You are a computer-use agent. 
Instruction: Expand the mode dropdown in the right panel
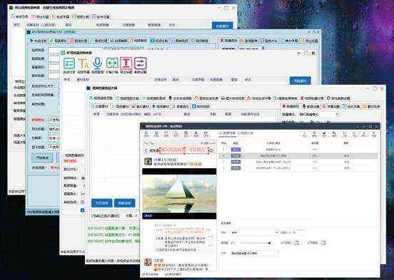pyautogui.click(x=319, y=115)
